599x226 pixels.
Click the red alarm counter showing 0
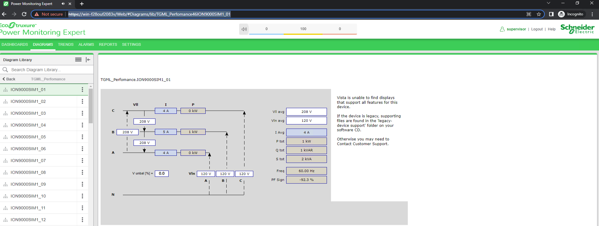(340, 29)
